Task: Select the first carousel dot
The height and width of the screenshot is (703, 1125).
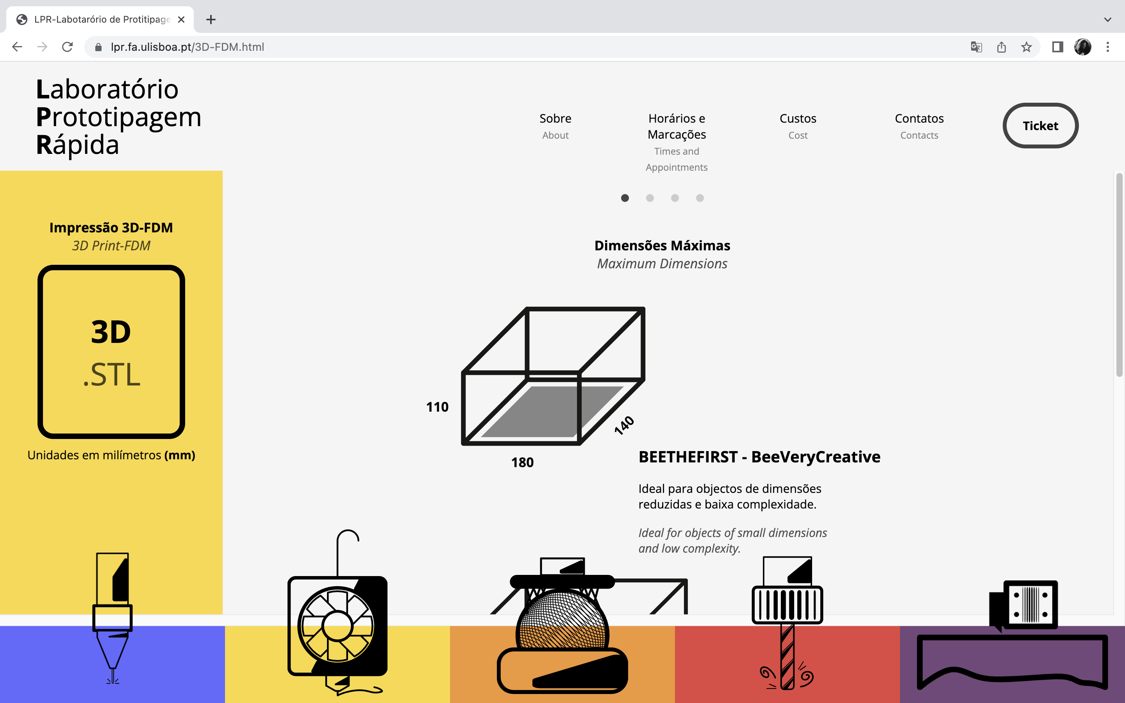Action: 625,198
